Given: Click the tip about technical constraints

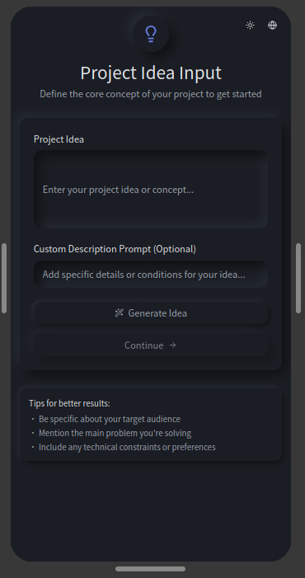Looking at the screenshot, I should (x=127, y=447).
